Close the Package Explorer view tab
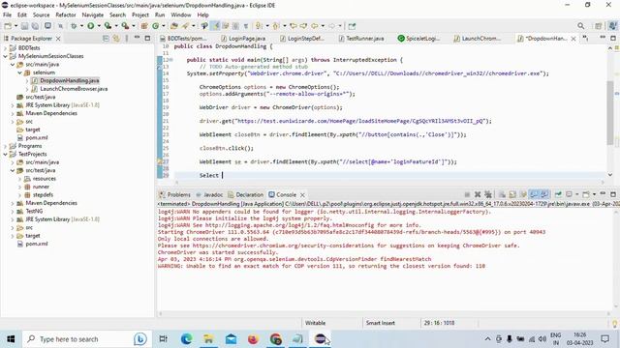The image size is (620, 348). pos(58,39)
